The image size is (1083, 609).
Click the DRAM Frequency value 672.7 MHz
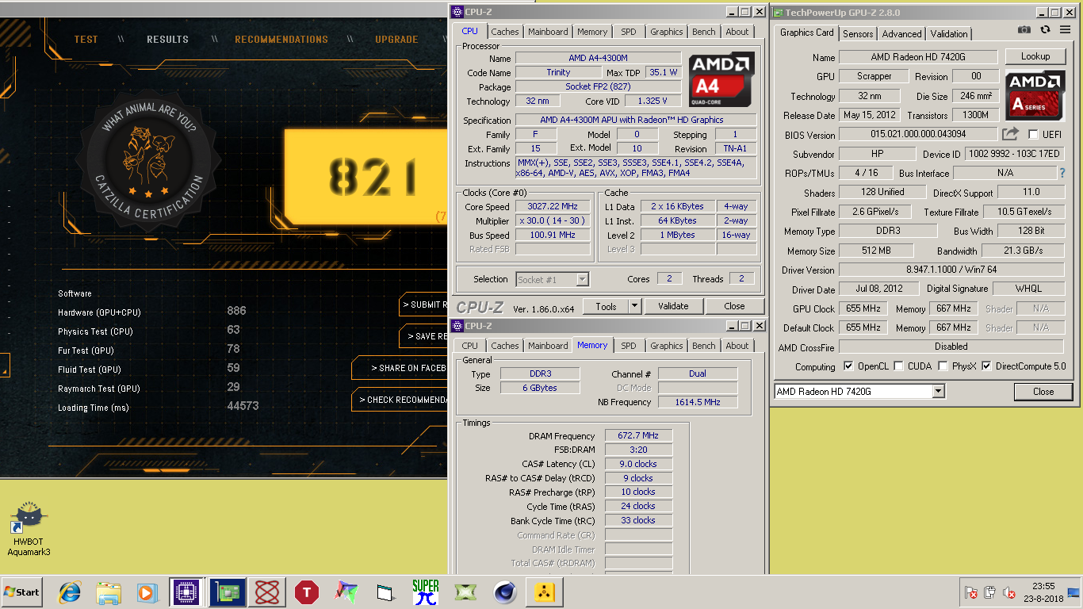638,435
